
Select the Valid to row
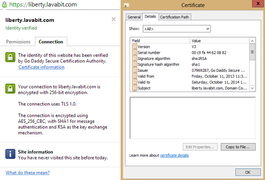click(190, 82)
